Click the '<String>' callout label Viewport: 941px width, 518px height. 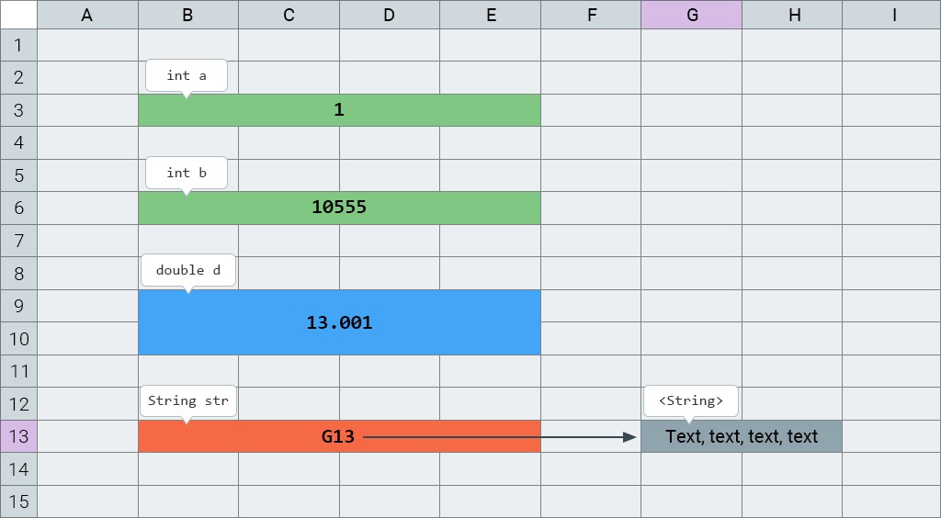691,400
